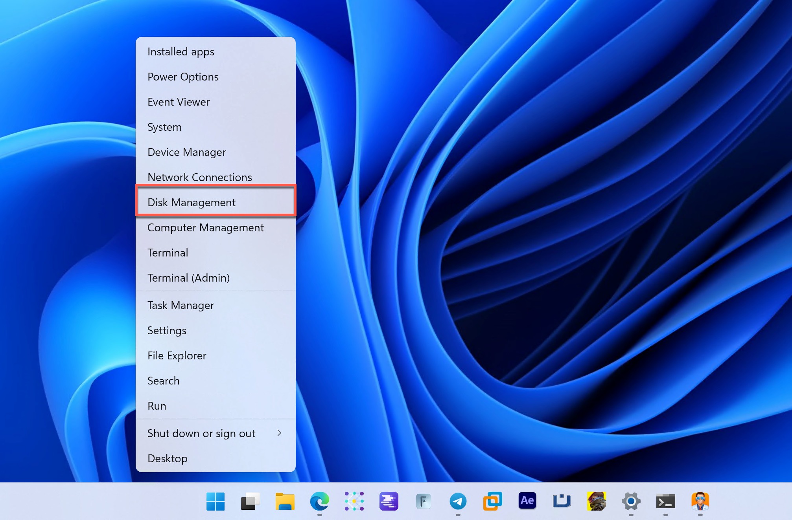Open the Windows Start button
Image resolution: width=792 pixels, height=520 pixels.
click(x=215, y=501)
